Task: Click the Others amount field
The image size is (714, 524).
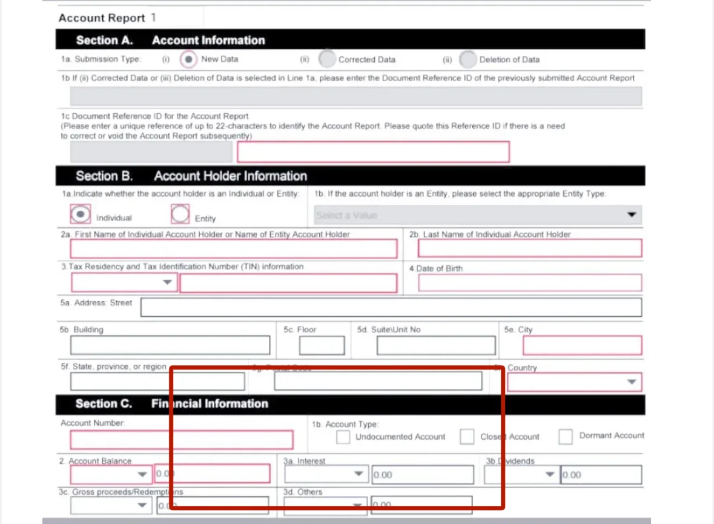Action: pyautogui.click(x=421, y=505)
